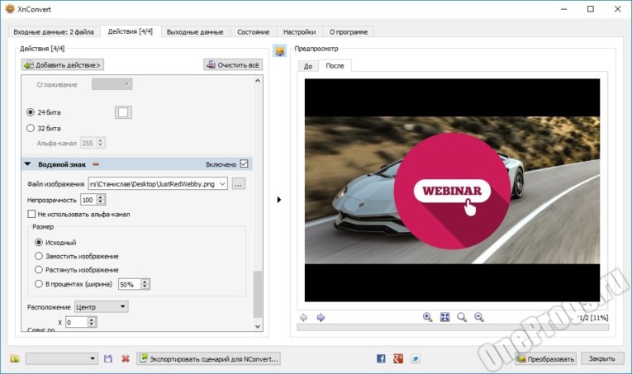Go to next preview image arrow

coord(321,318)
